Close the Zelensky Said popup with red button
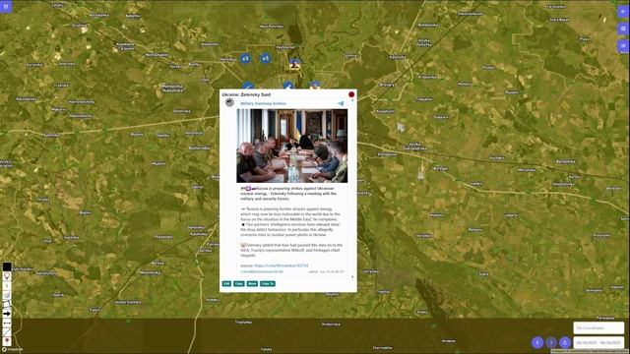The image size is (630, 354). pyautogui.click(x=351, y=94)
